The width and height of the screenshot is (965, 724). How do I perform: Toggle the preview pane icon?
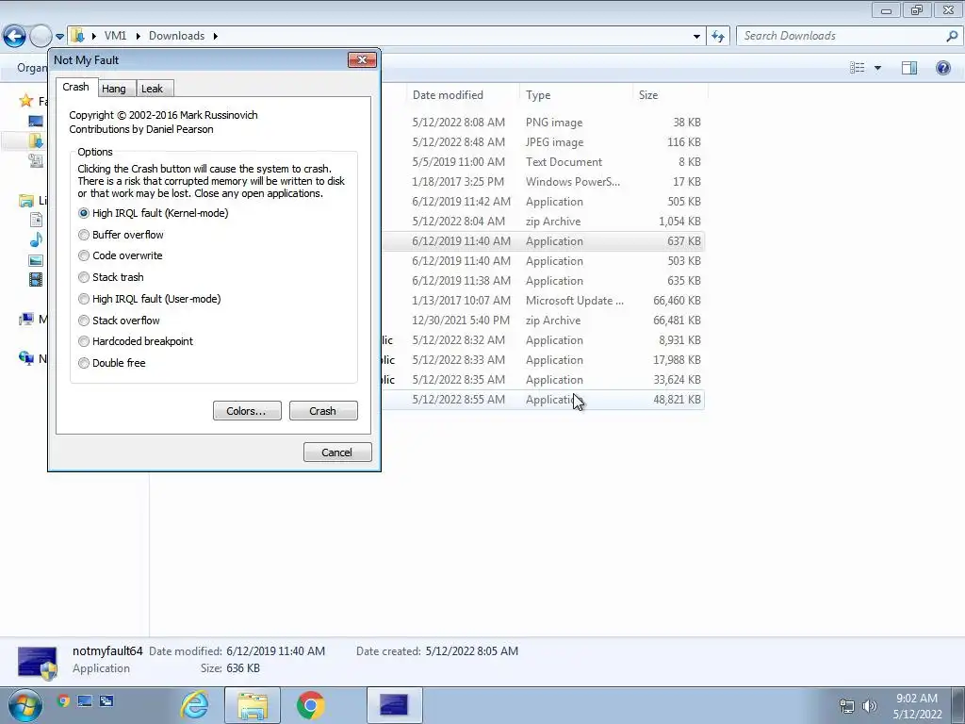(x=909, y=68)
